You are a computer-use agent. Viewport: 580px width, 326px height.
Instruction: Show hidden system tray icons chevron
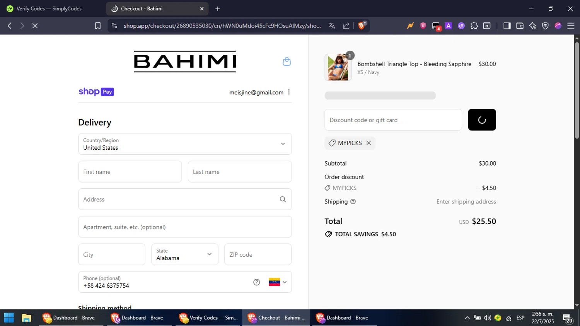467,318
